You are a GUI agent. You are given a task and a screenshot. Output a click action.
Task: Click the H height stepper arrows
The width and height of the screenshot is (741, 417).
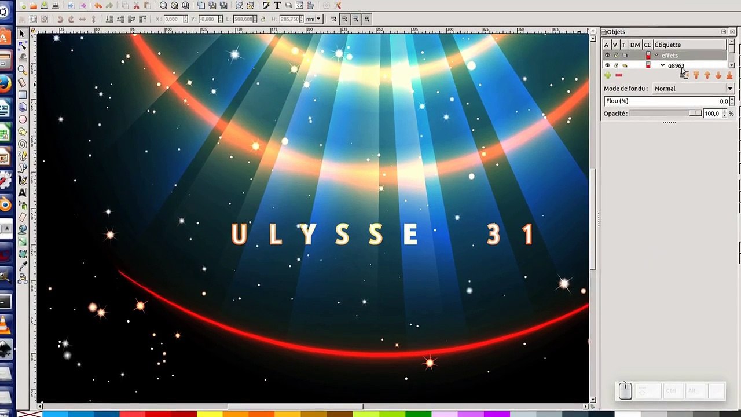301,19
